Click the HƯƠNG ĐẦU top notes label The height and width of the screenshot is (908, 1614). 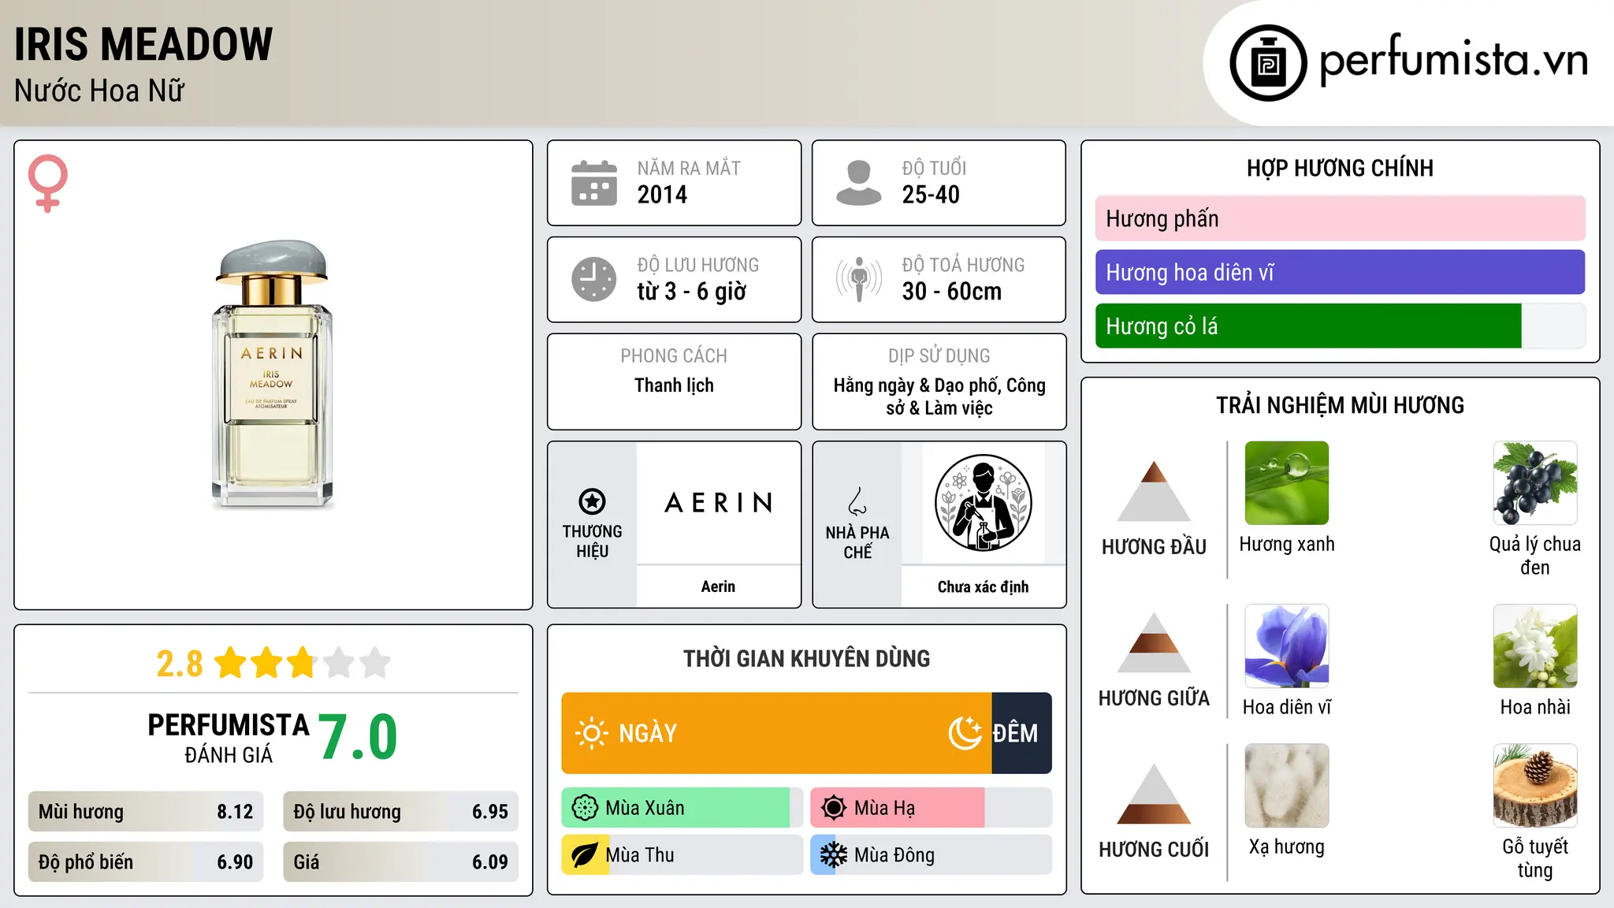coord(1154,546)
